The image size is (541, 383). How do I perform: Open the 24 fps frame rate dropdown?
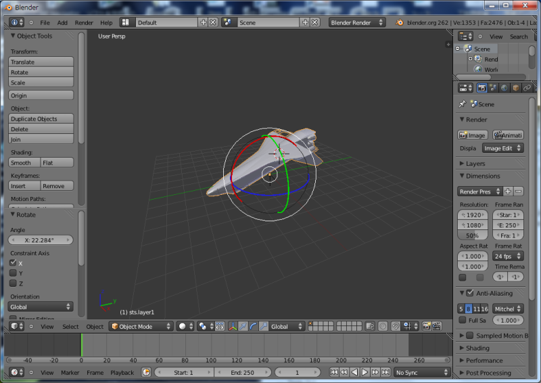click(x=508, y=256)
